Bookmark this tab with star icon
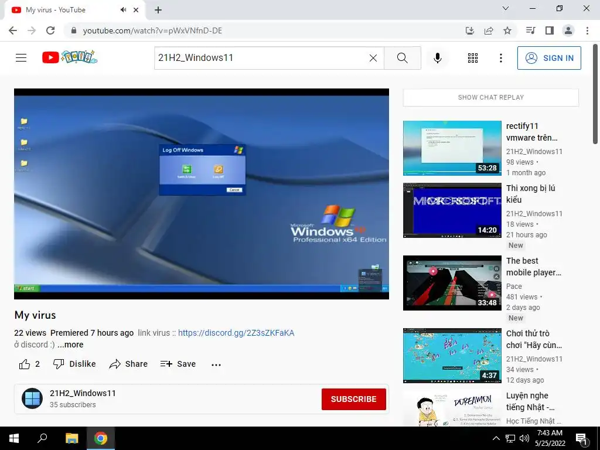The width and height of the screenshot is (600, 450). point(507,30)
